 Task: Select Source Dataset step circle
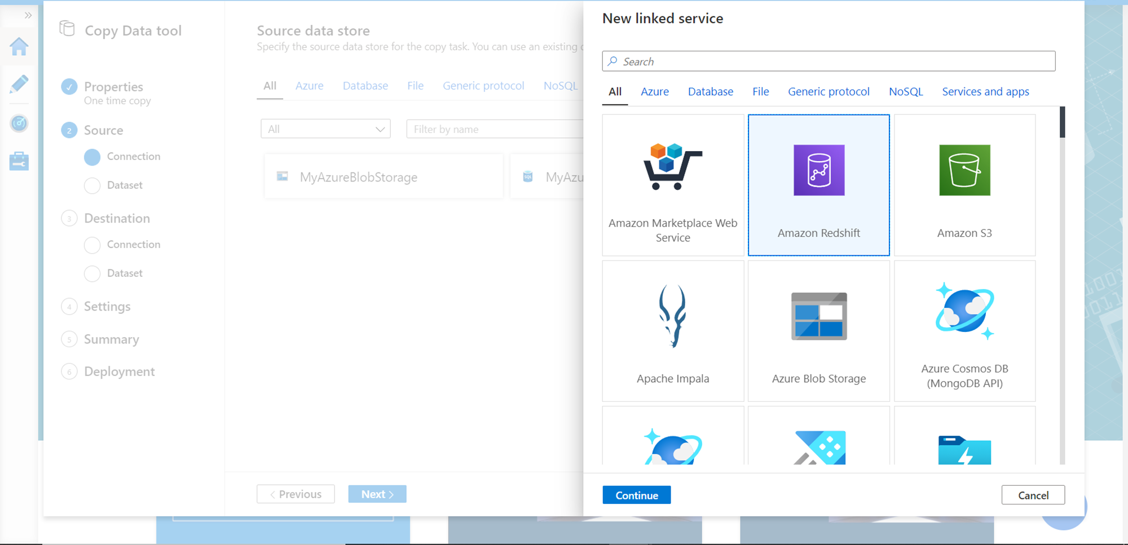coord(92,185)
